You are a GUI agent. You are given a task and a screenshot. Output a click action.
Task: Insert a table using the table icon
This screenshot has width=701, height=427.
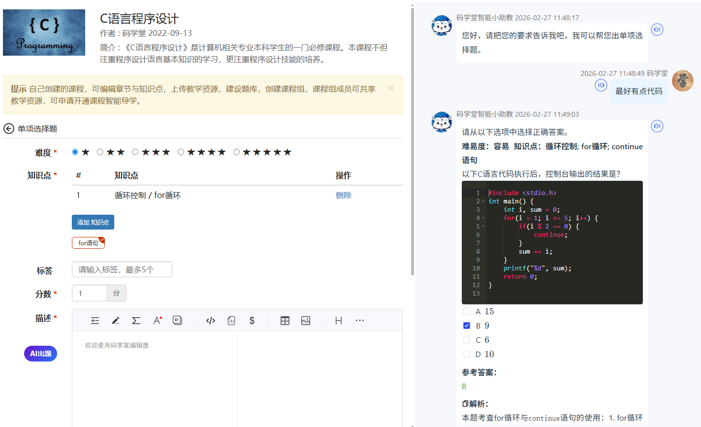tap(285, 321)
